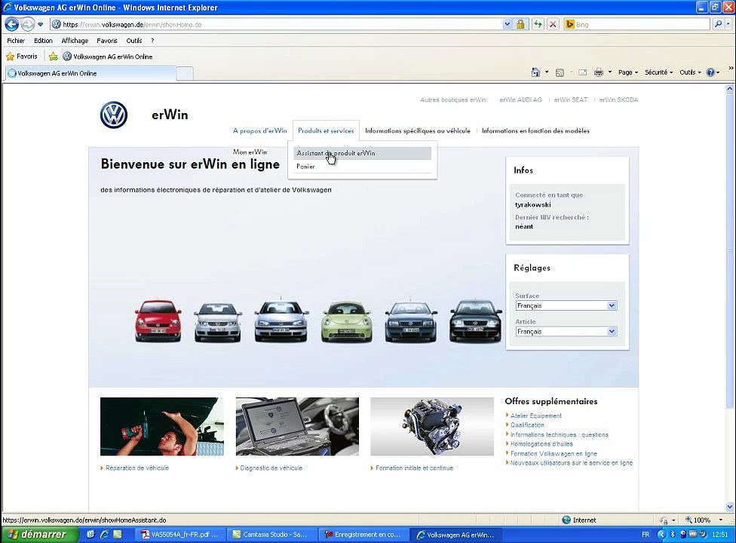The height and width of the screenshot is (543, 736).
Task: Open Atelier Equipement link
Action: pyautogui.click(x=535, y=416)
